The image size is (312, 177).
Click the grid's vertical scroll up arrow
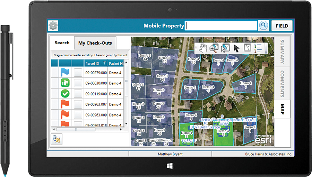click(126, 62)
